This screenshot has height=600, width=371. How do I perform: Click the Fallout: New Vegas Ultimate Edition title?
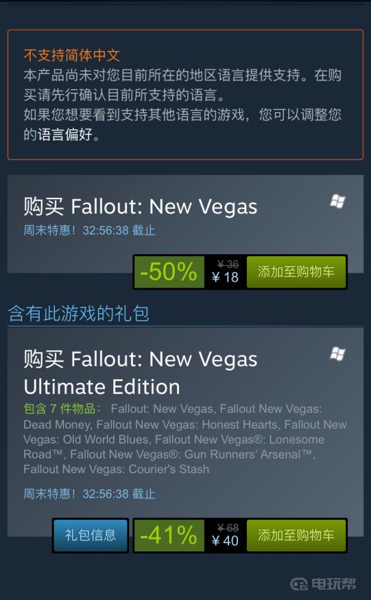(x=140, y=373)
